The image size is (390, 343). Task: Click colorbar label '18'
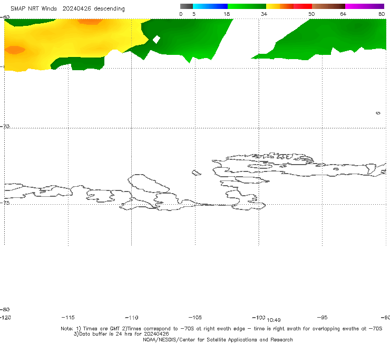(x=227, y=14)
